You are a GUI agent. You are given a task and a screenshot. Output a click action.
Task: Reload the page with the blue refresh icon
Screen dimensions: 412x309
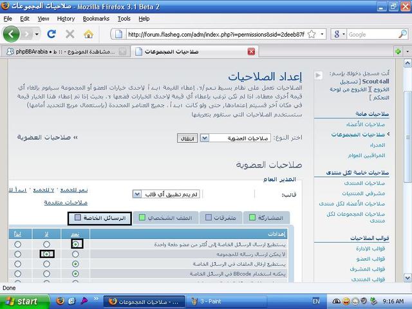[x=51, y=34]
